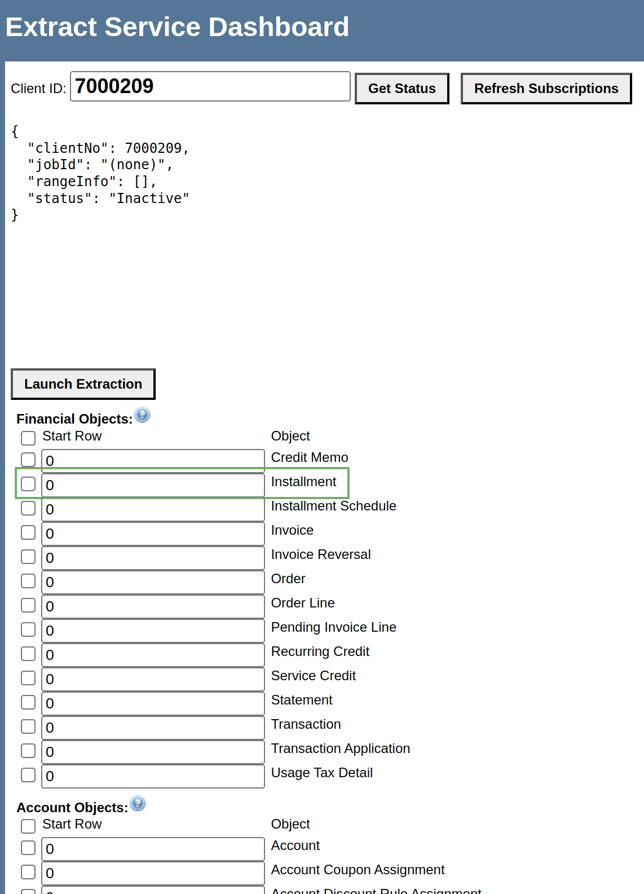Check the Order Line checkbox
The height and width of the screenshot is (894, 644).
tap(28, 605)
